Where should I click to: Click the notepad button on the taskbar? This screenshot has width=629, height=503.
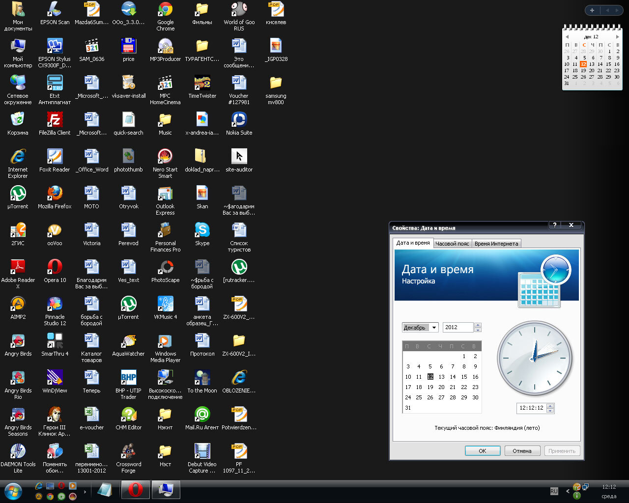pos(105,490)
